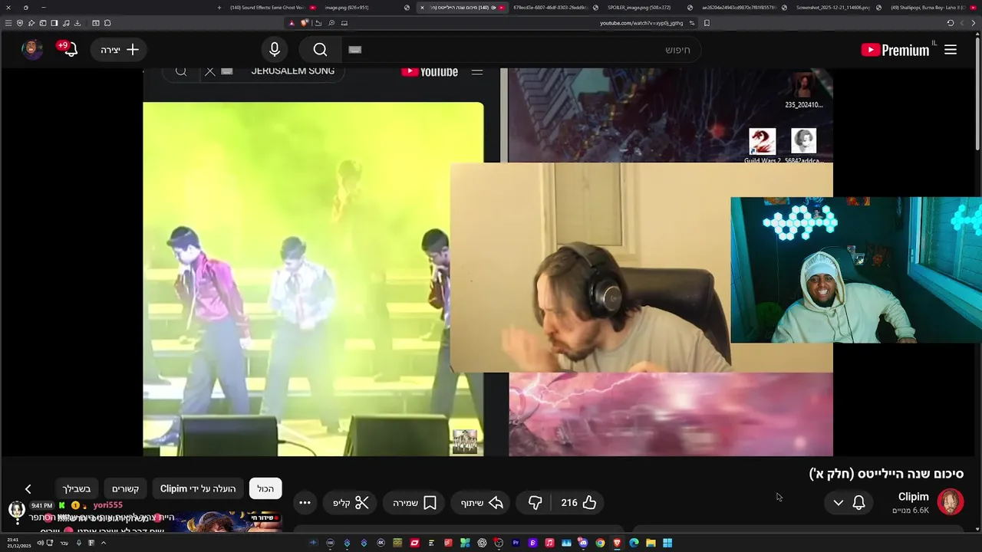Open Chrome from the taskbar
Viewport: 982px width, 552px height.
point(600,543)
